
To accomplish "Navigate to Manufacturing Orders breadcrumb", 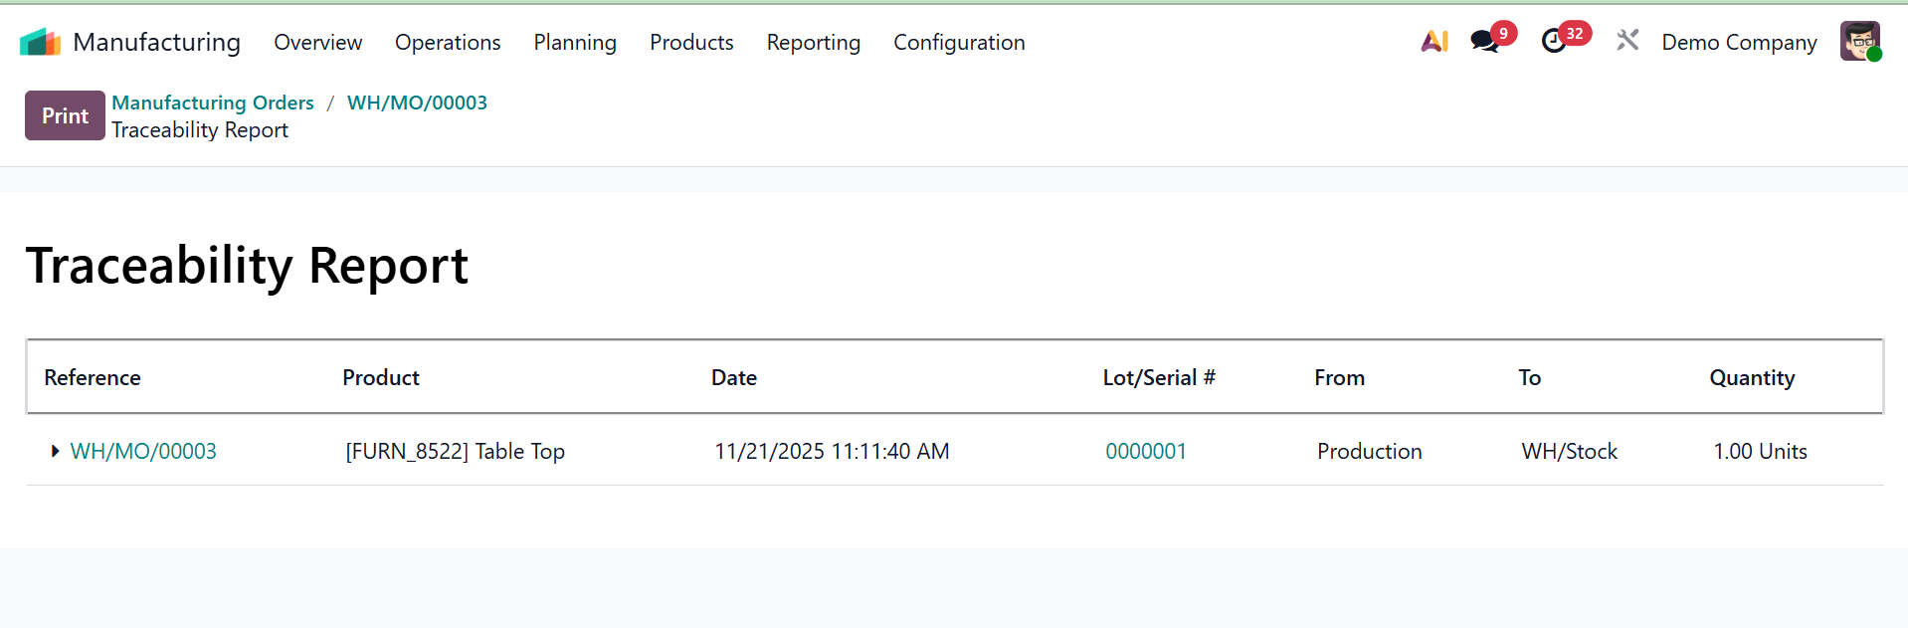I will [x=213, y=103].
